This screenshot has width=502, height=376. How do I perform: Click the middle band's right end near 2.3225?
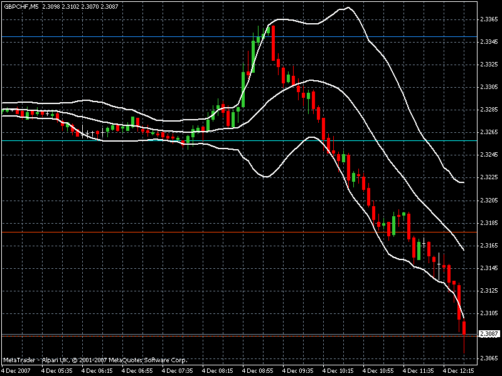[462, 182]
